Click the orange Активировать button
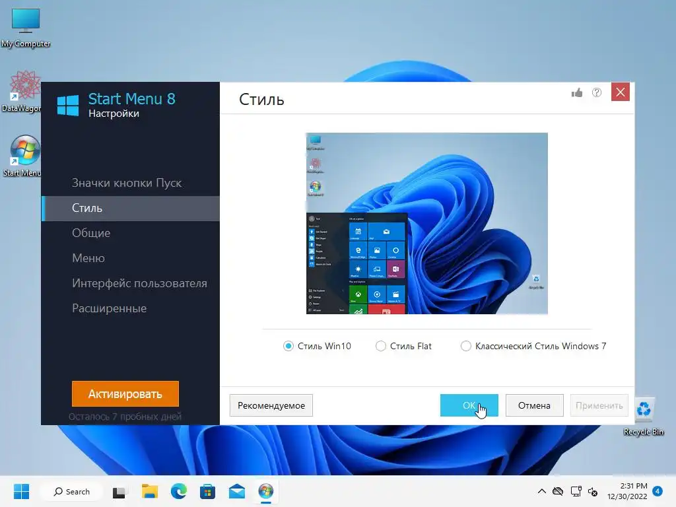Screen dimensions: 676x507 tap(125, 393)
